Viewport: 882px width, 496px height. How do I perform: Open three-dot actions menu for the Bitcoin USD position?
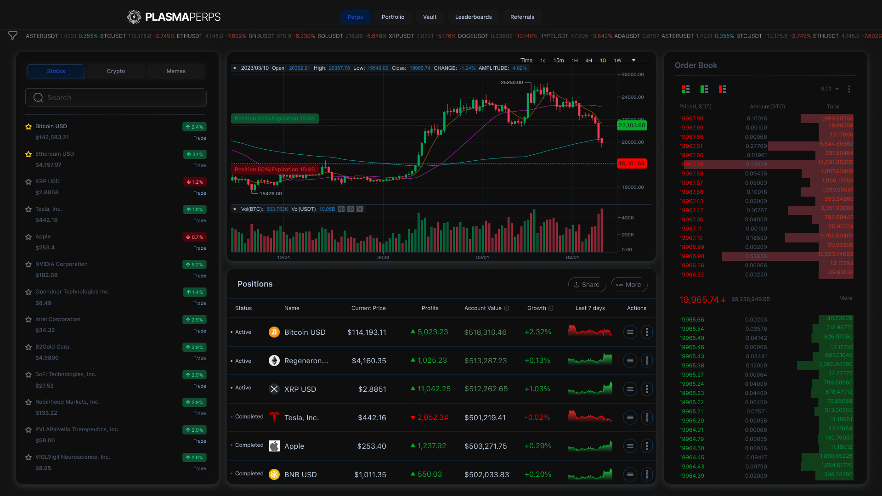click(647, 332)
